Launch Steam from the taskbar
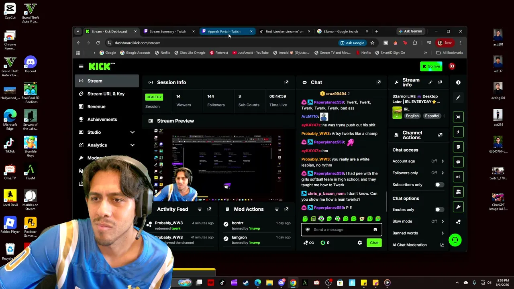514x289 pixels. coord(246,283)
